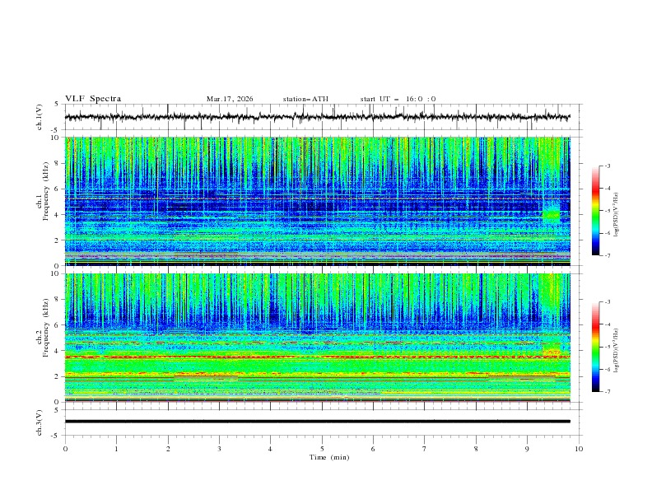Click the ch.3 flat black trace

tap(317, 422)
